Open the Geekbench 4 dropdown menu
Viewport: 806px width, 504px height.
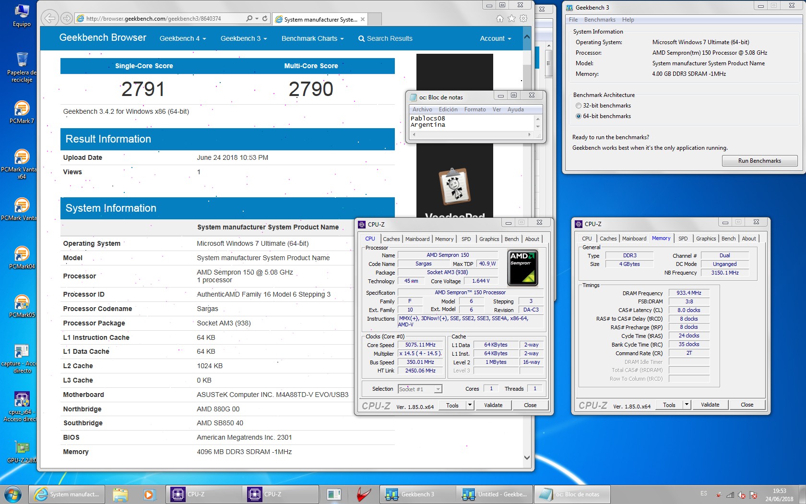pos(183,38)
